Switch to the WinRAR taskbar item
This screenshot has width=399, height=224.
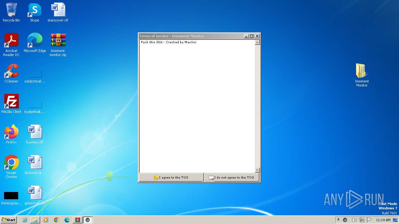click(x=77, y=220)
